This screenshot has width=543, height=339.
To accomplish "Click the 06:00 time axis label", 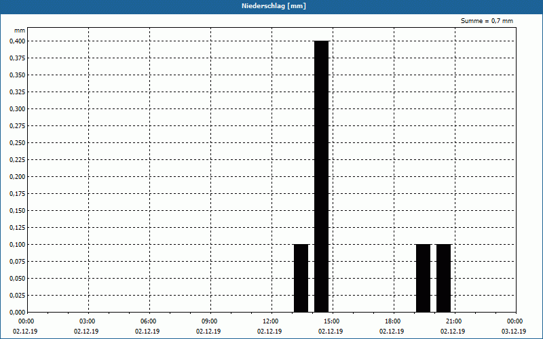I will [x=149, y=321].
